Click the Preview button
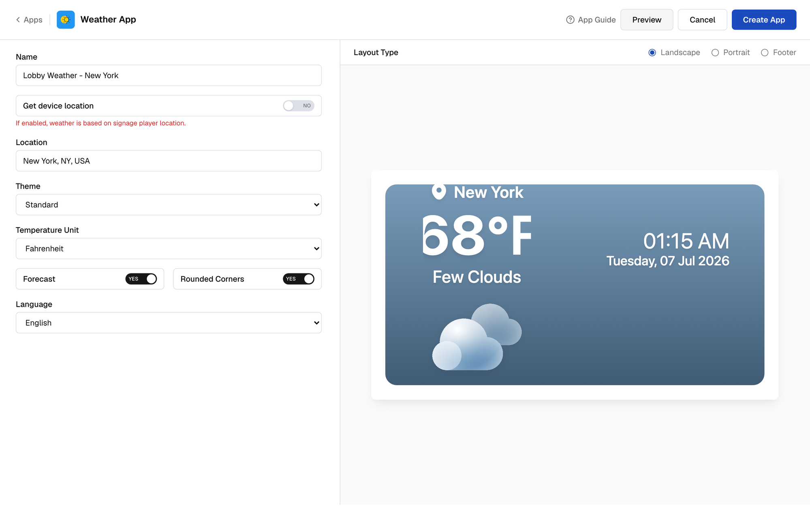The width and height of the screenshot is (810, 506). point(647,19)
